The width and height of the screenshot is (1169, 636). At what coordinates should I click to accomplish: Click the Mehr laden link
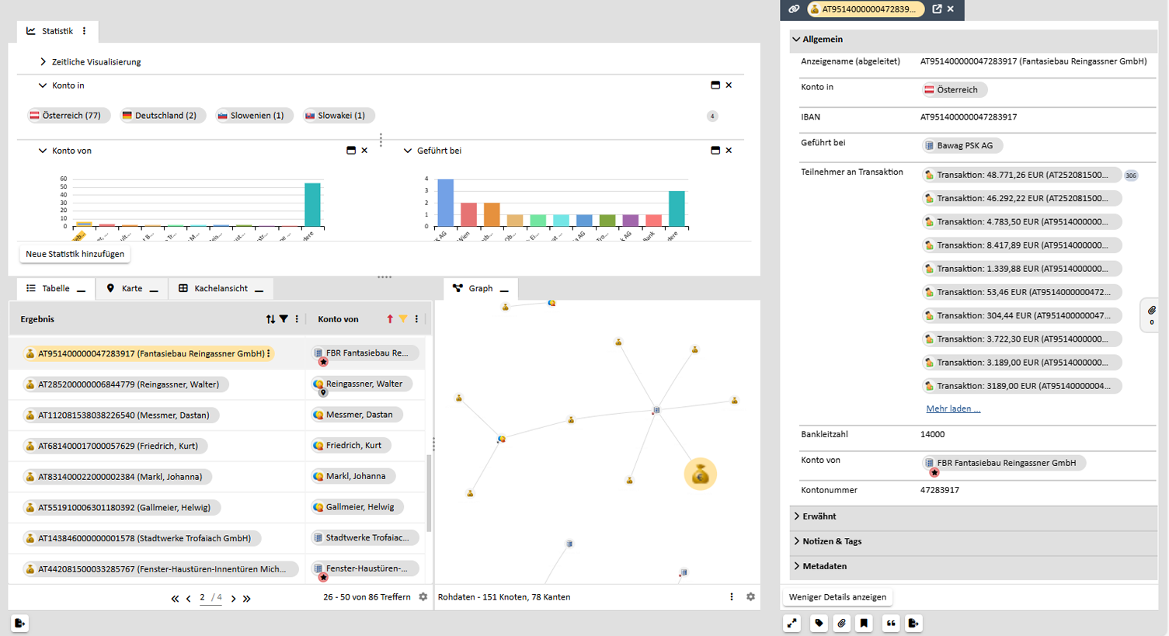(x=953, y=408)
